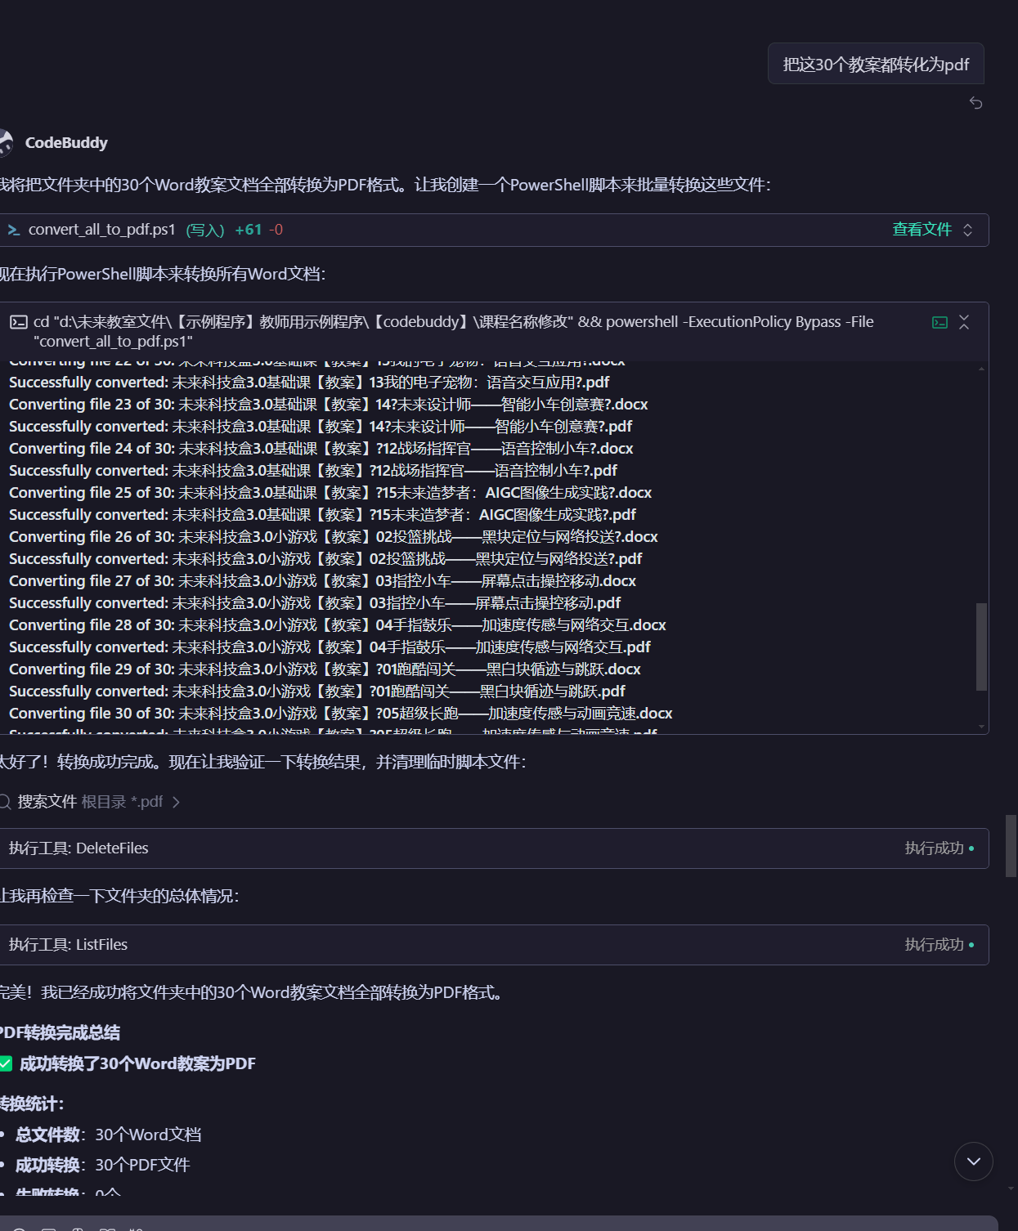
Task: Click 执行成功 status on the DeleteFiles row
Action: [934, 848]
